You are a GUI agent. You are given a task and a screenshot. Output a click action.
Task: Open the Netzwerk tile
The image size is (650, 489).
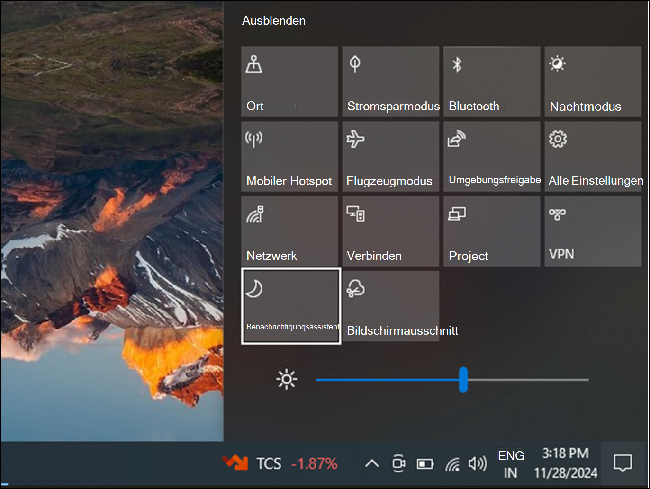(x=289, y=231)
